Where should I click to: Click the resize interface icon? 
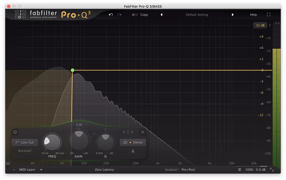(x=272, y=170)
